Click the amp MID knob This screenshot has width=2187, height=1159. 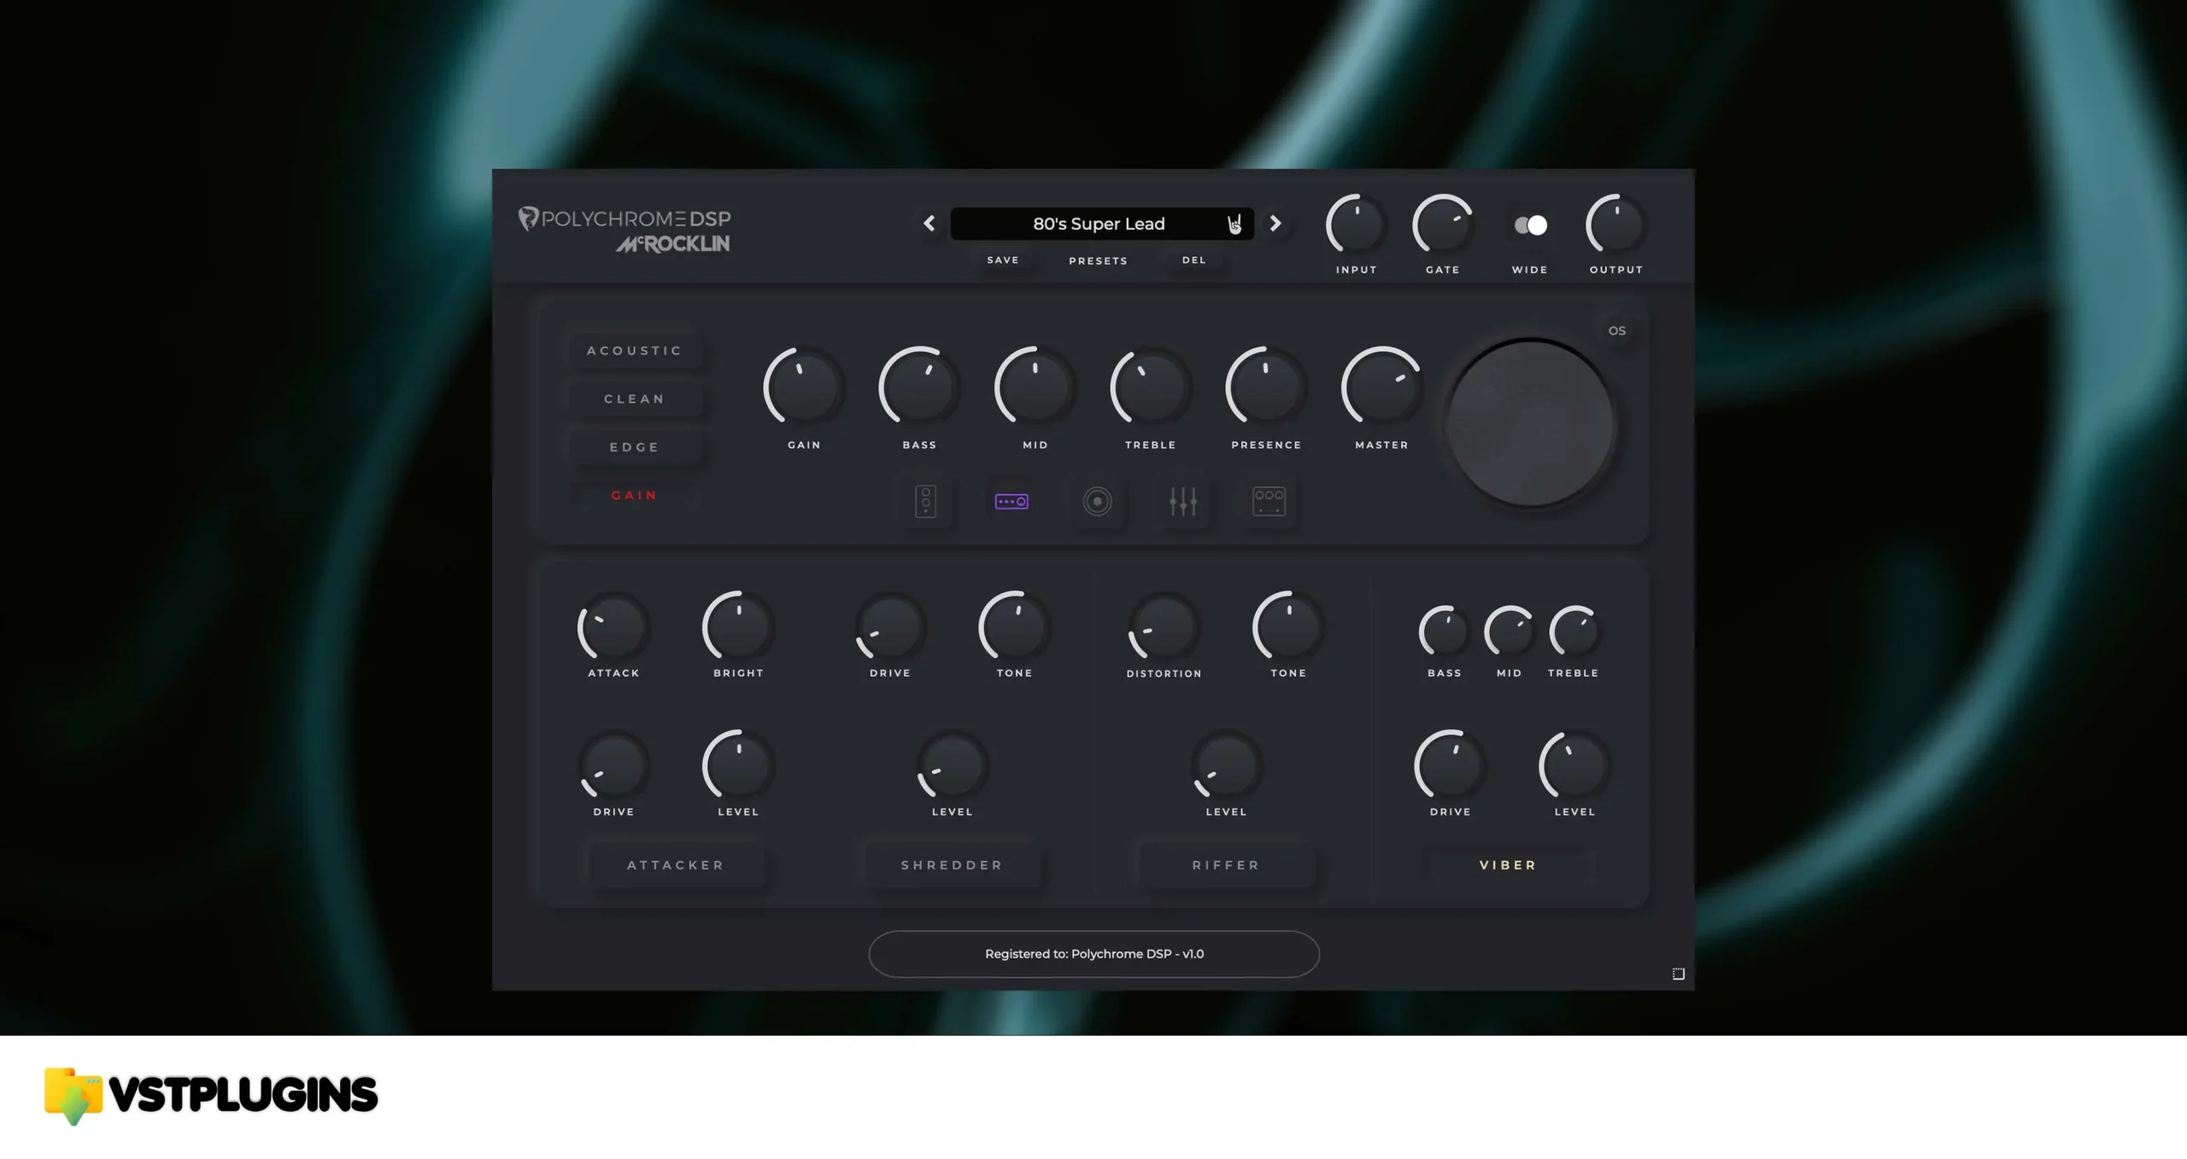click(x=1035, y=388)
